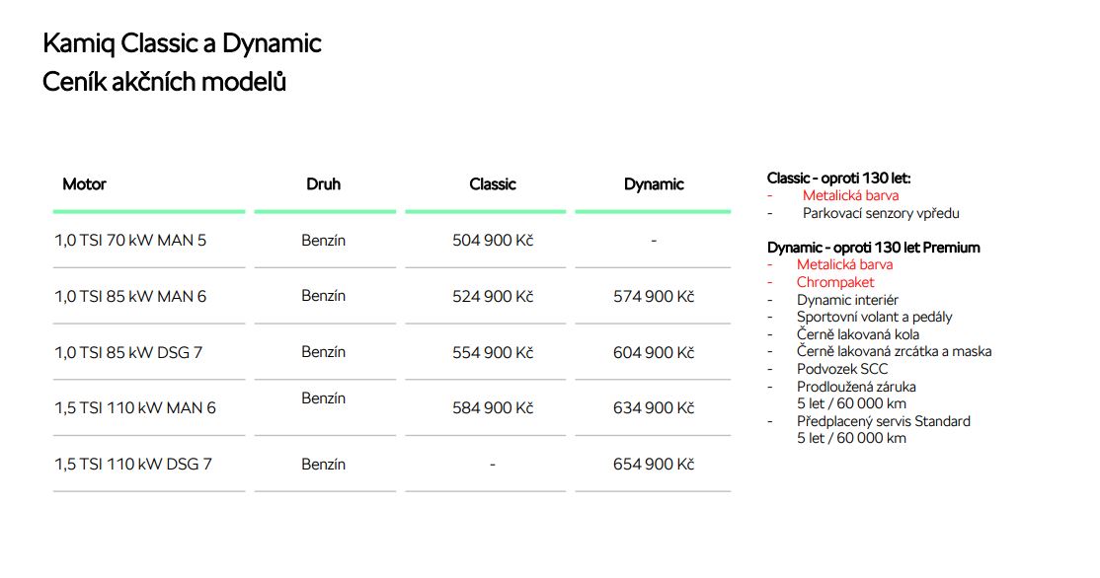Click the 504 900 Kč price
Image resolution: width=1100 pixels, height=578 pixels.
492,241
